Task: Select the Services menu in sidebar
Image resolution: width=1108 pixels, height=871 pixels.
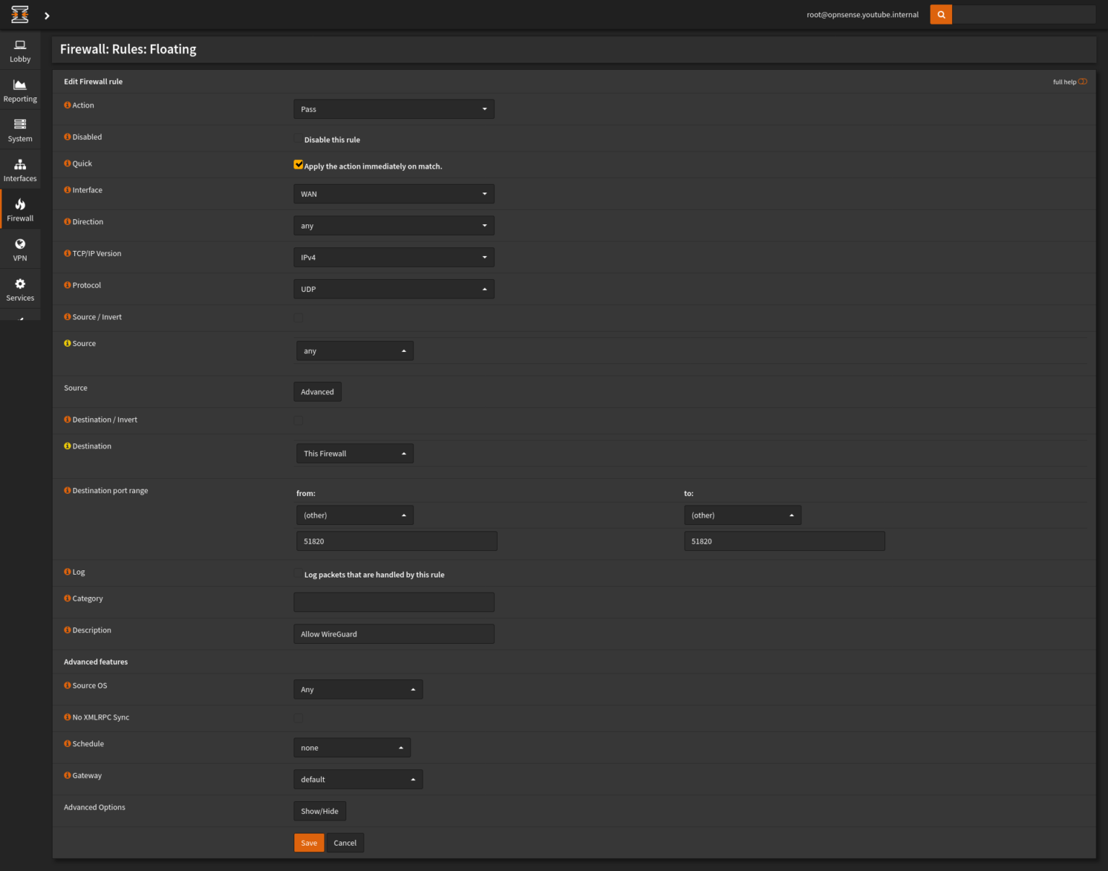Action: point(20,290)
